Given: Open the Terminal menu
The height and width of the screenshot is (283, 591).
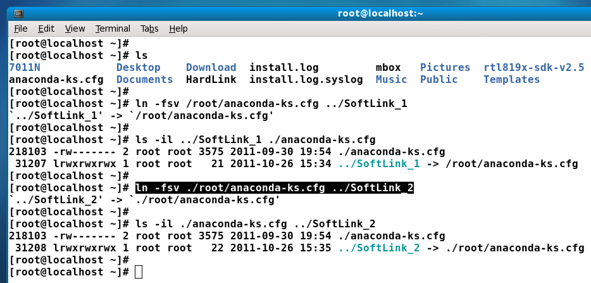Looking at the screenshot, I should pyautogui.click(x=113, y=28).
